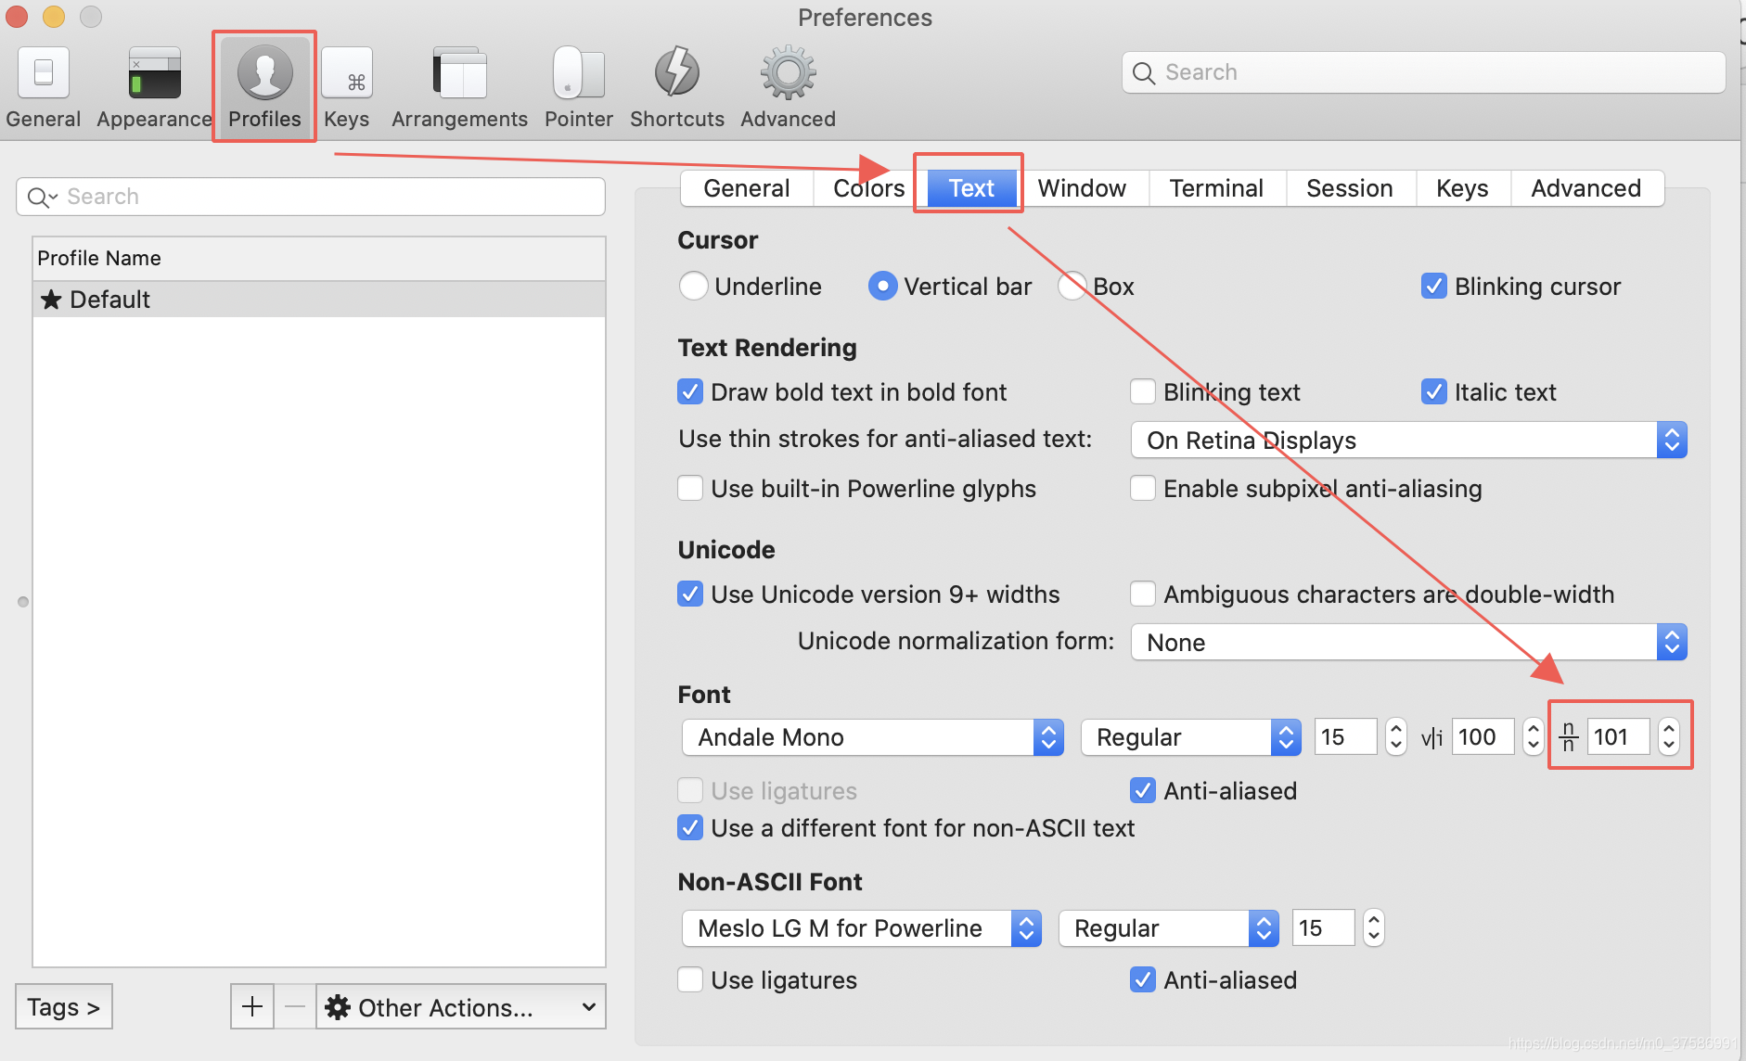
Task: Click the font size stepper beside Regular in Font
Action: 1396,737
